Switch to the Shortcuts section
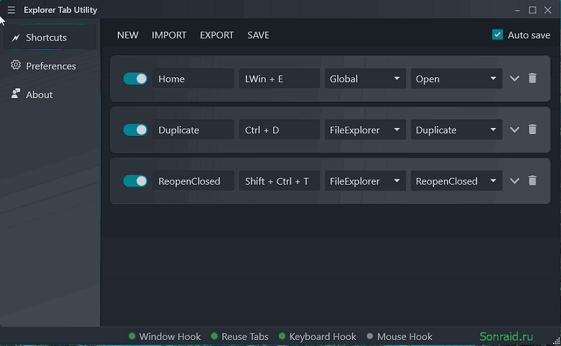Screen dimensions: 561x346 50,37
